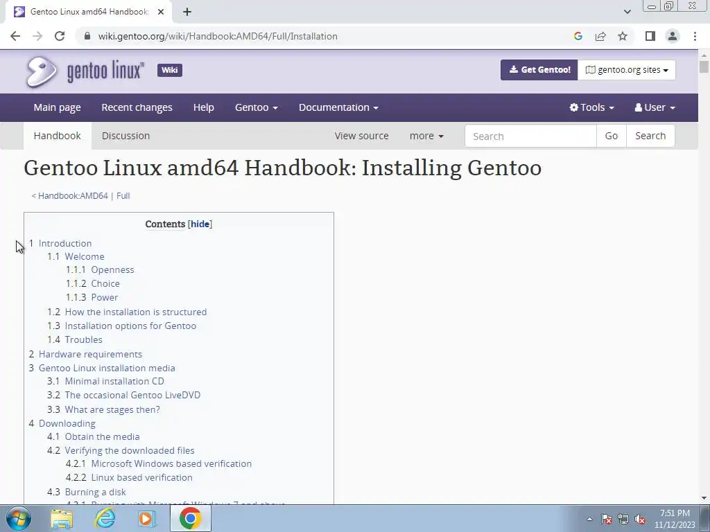Click the muted volume tray icon
This screenshot has width=710, height=532.
click(640, 519)
